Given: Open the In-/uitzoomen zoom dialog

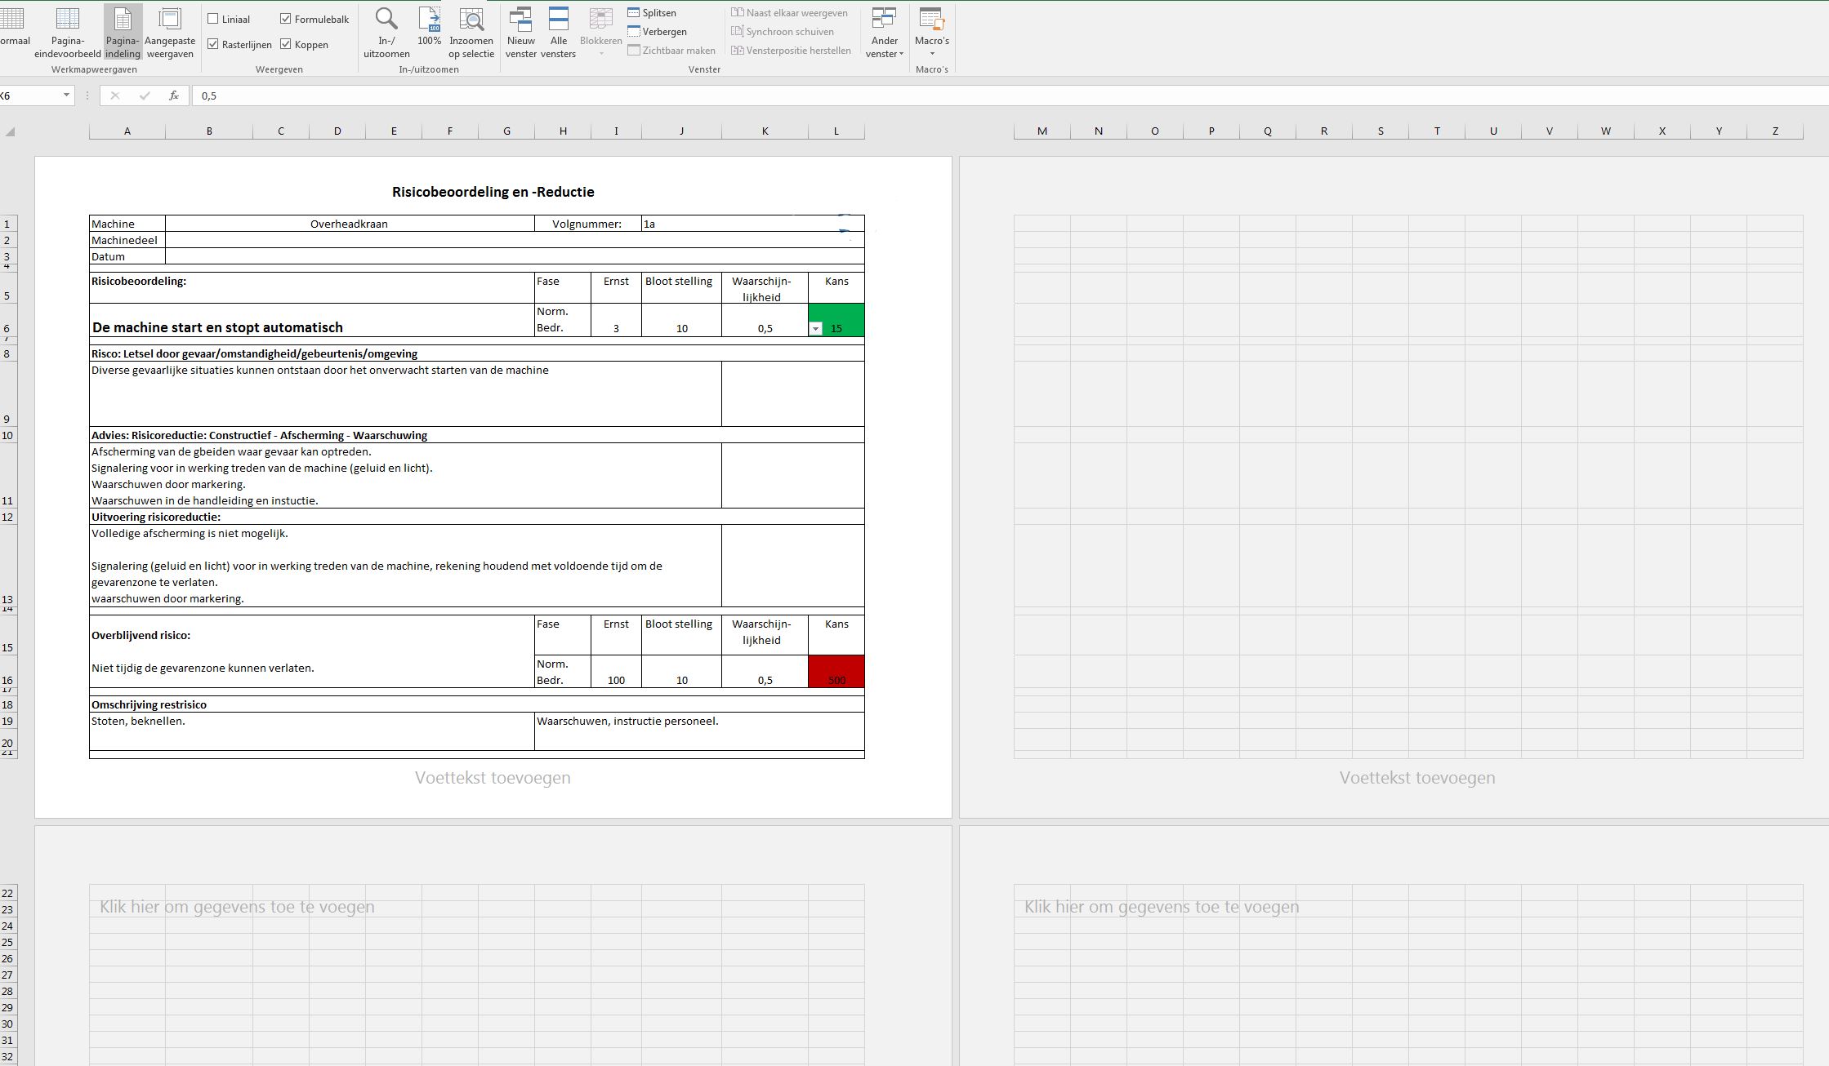Looking at the screenshot, I should [x=386, y=33].
